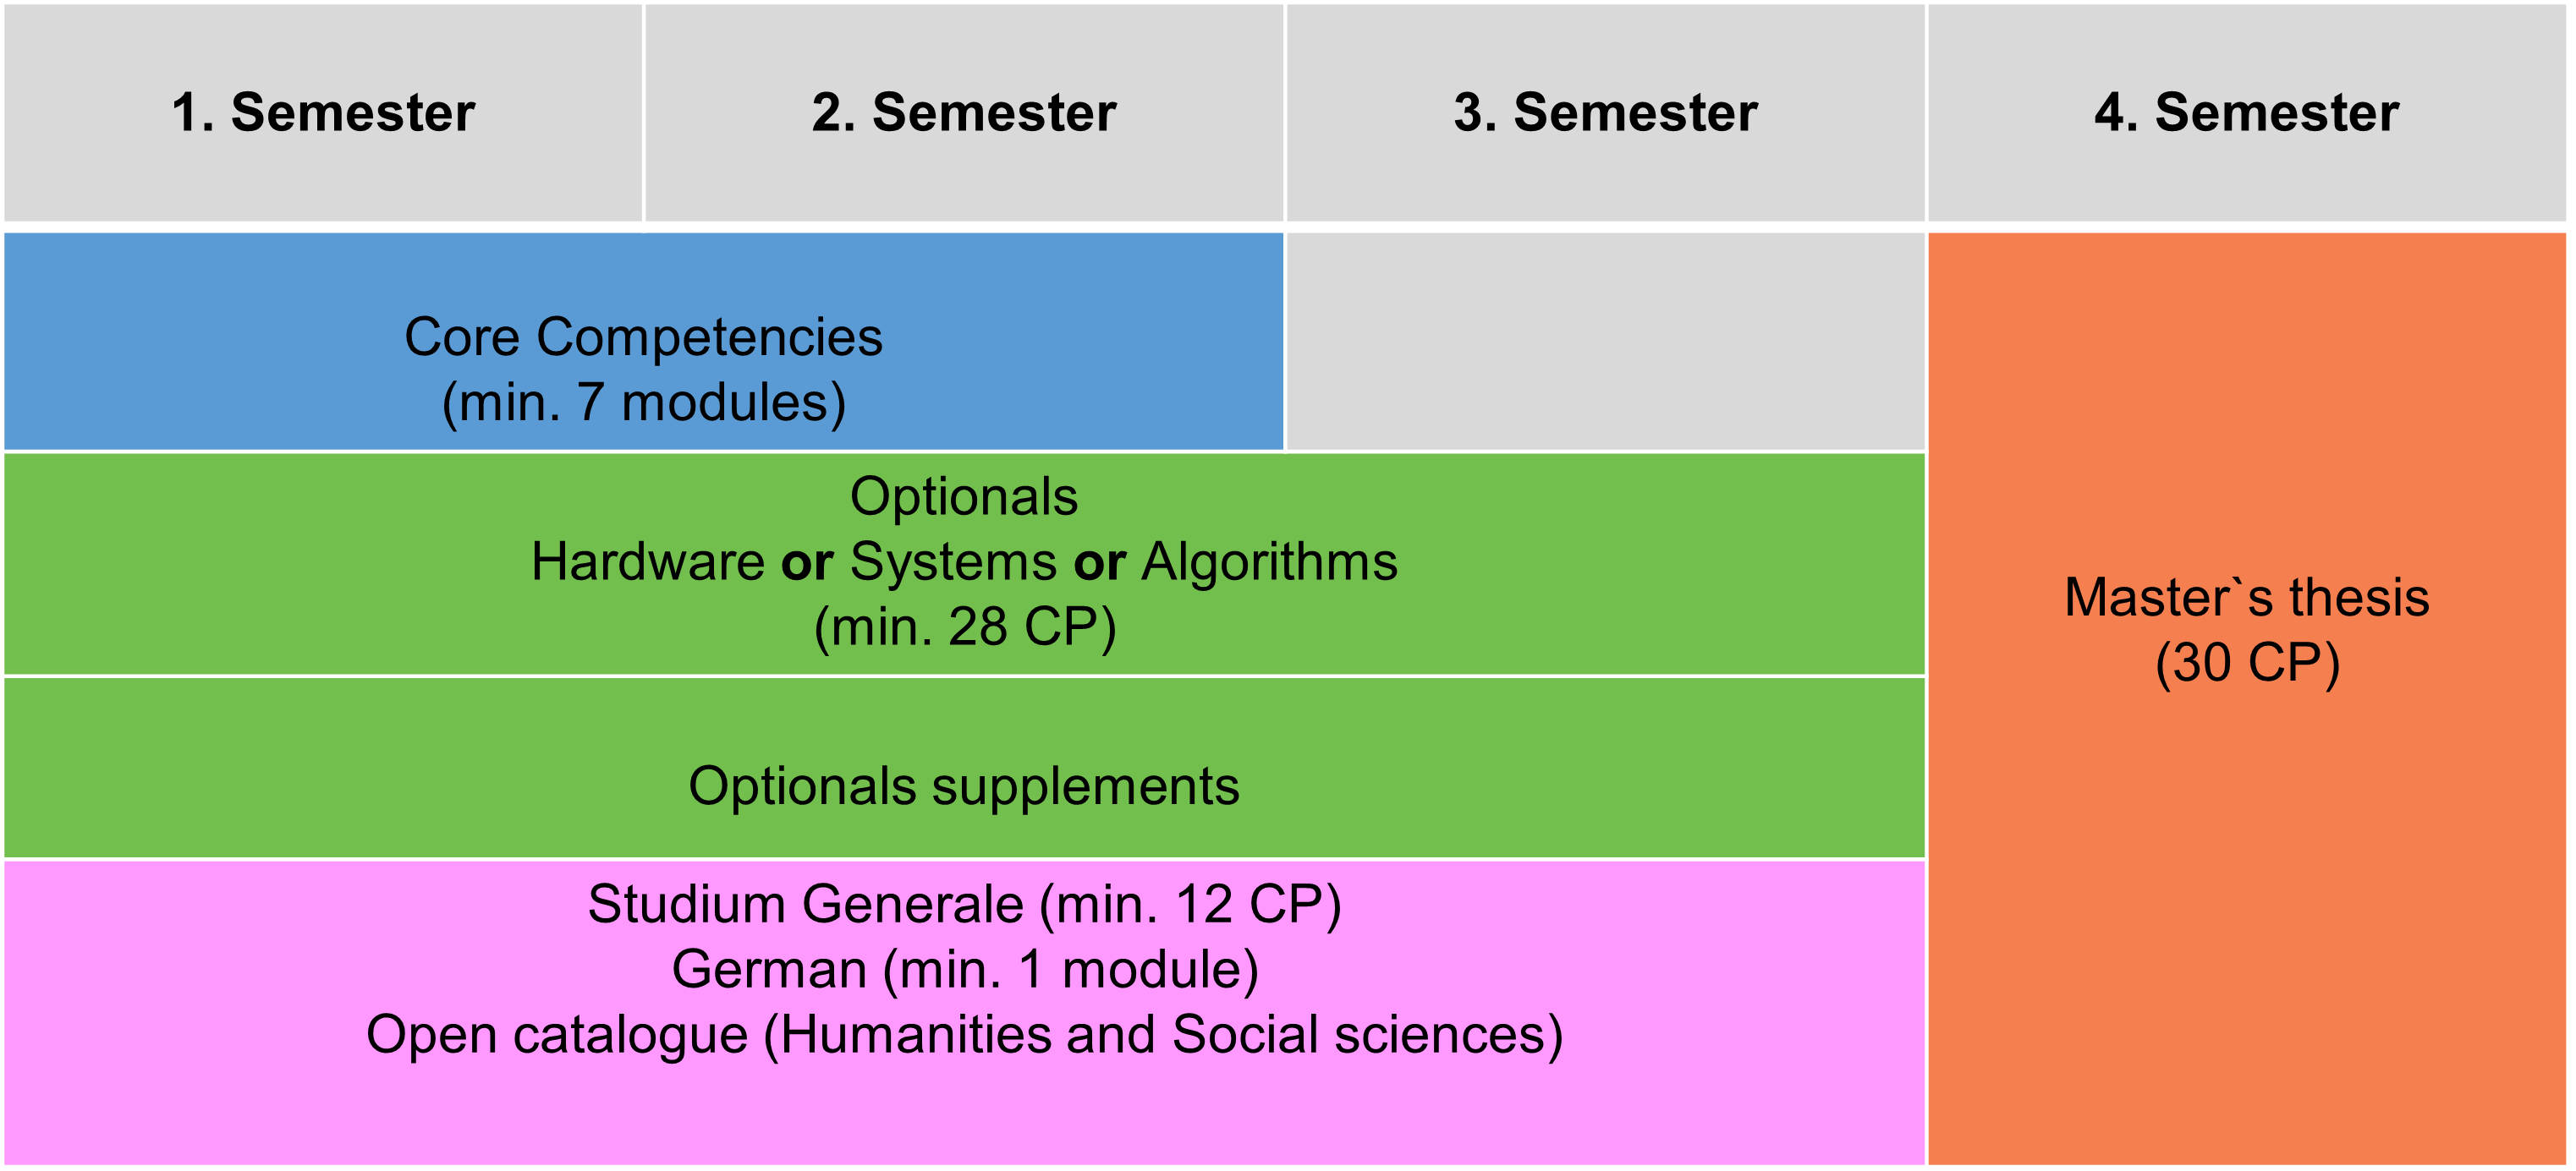Click the "Master's thesis" label
This screenshot has width=2576, height=1171.
pyautogui.click(x=2246, y=598)
